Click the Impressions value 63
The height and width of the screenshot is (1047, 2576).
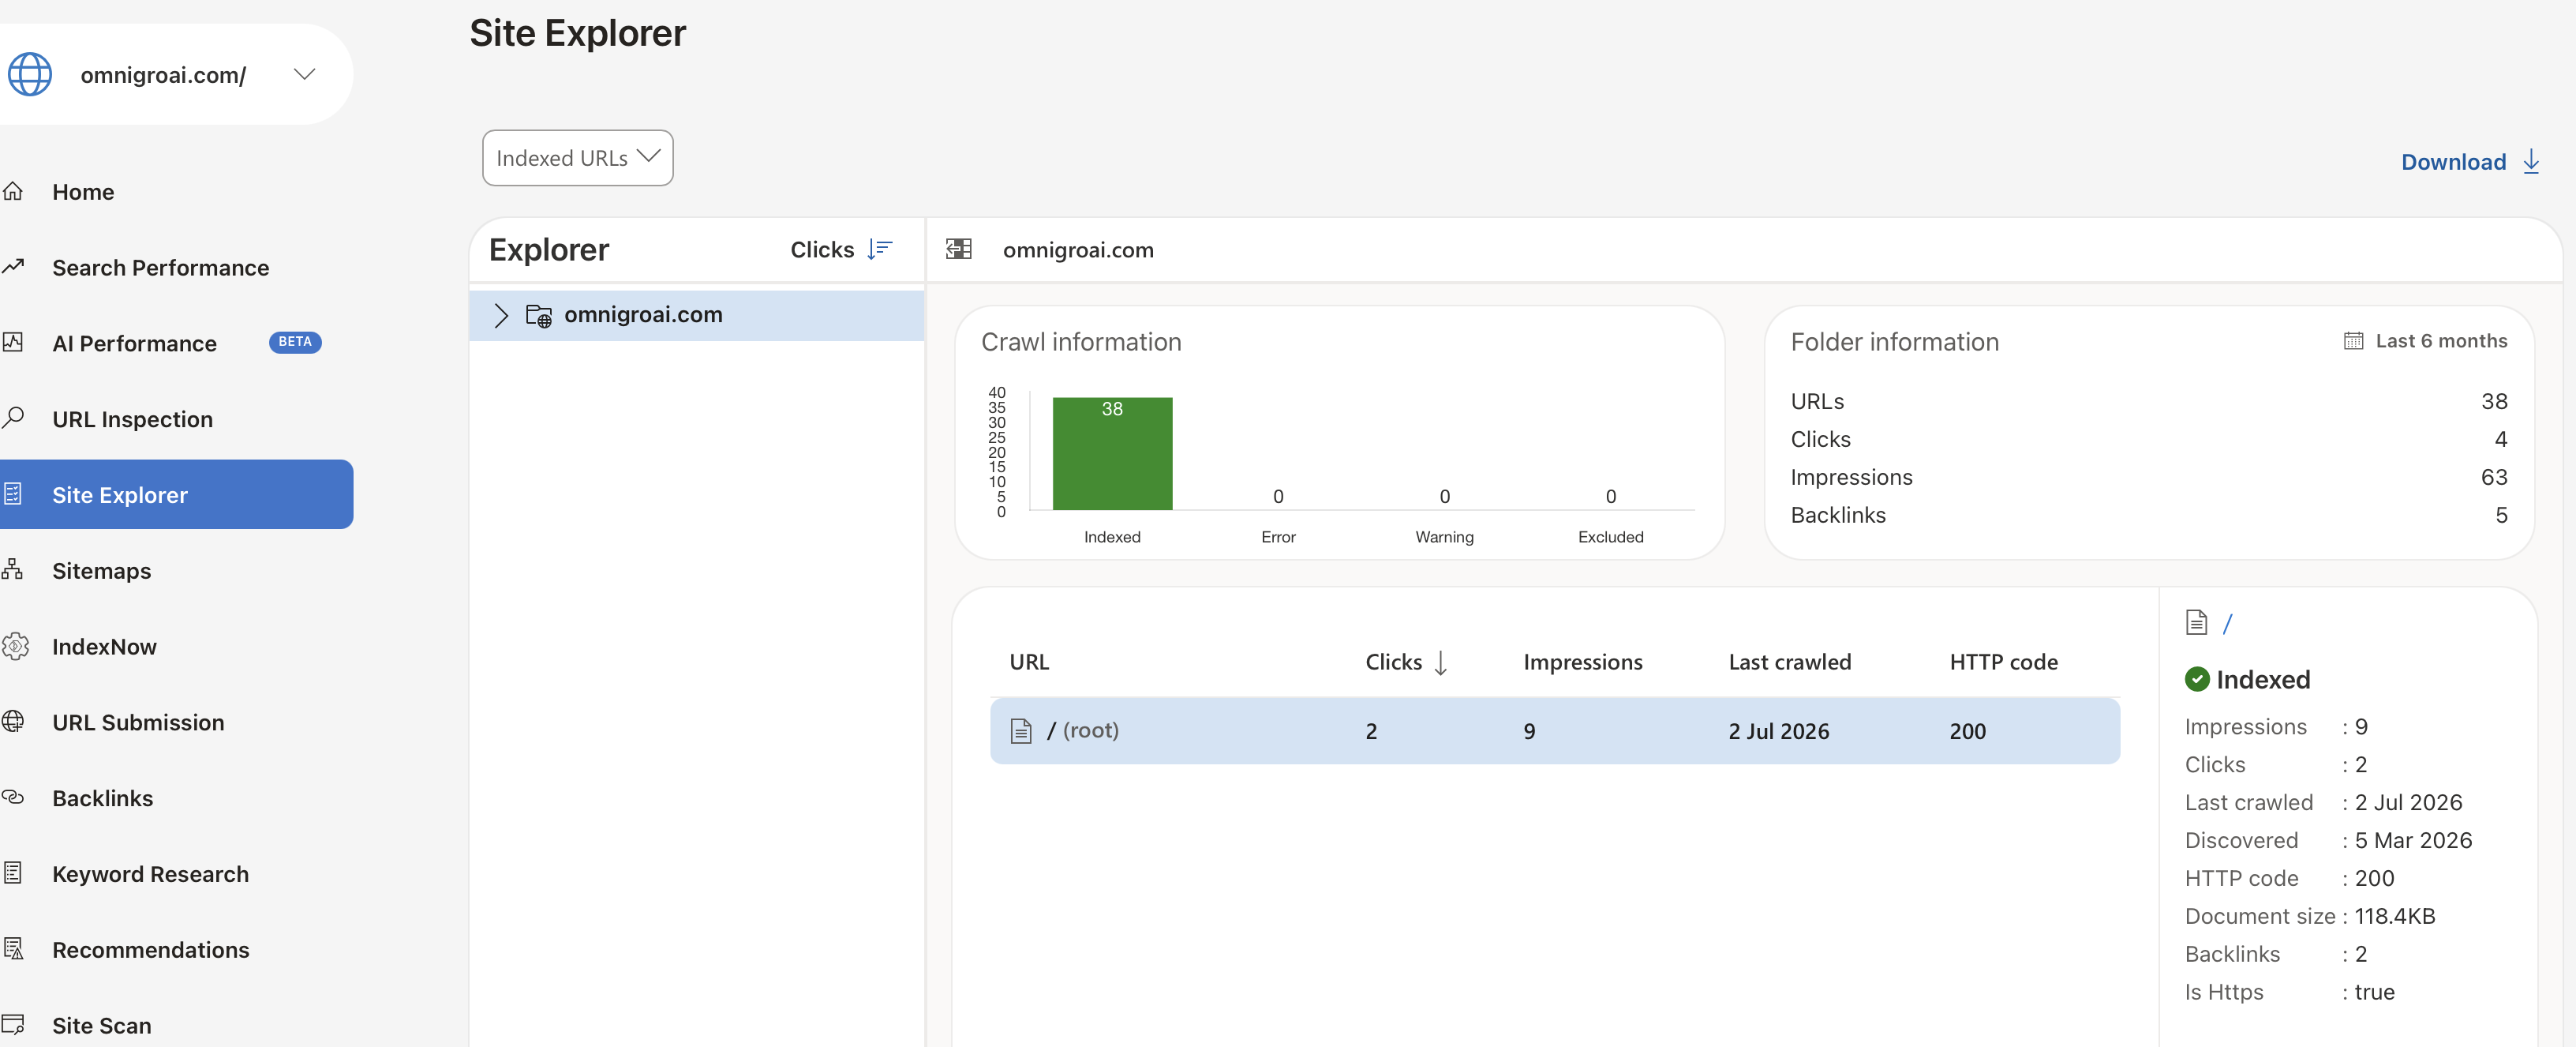click(2493, 478)
